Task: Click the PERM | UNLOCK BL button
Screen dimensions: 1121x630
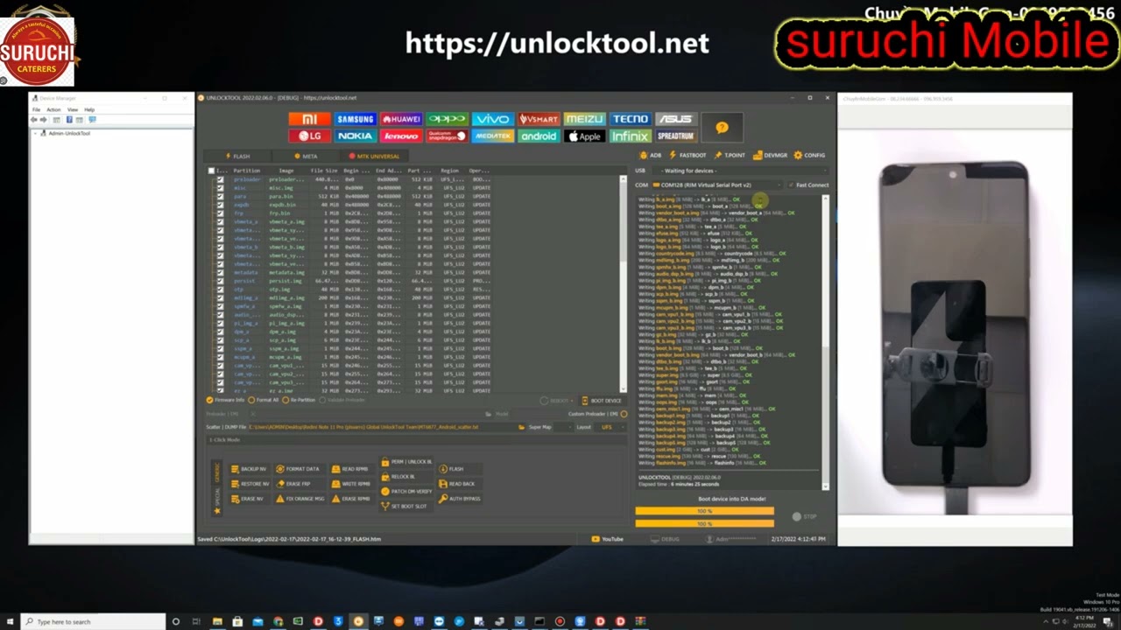Action: [406, 461]
